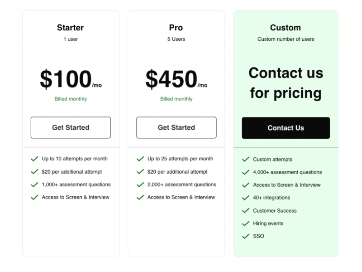Click 'Billed monthly' under the Pro price

coord(176,99)
